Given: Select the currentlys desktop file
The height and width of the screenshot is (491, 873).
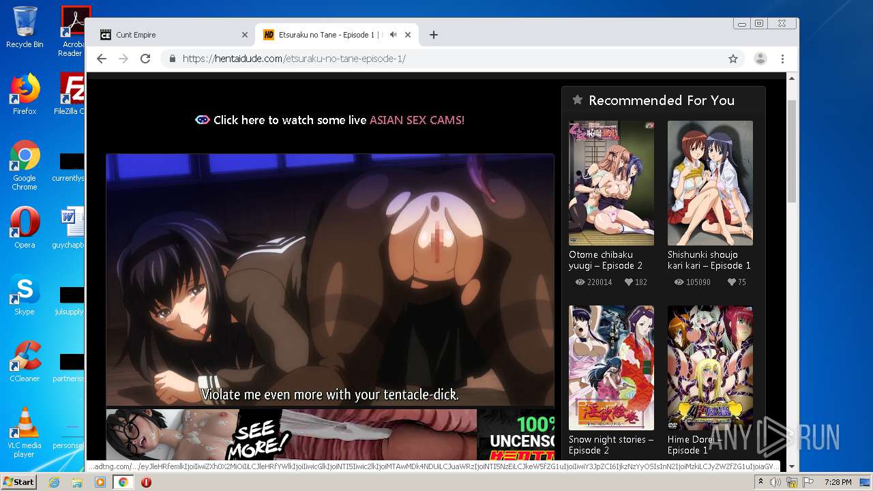Looking at the screenshot, I should point(70,168).
